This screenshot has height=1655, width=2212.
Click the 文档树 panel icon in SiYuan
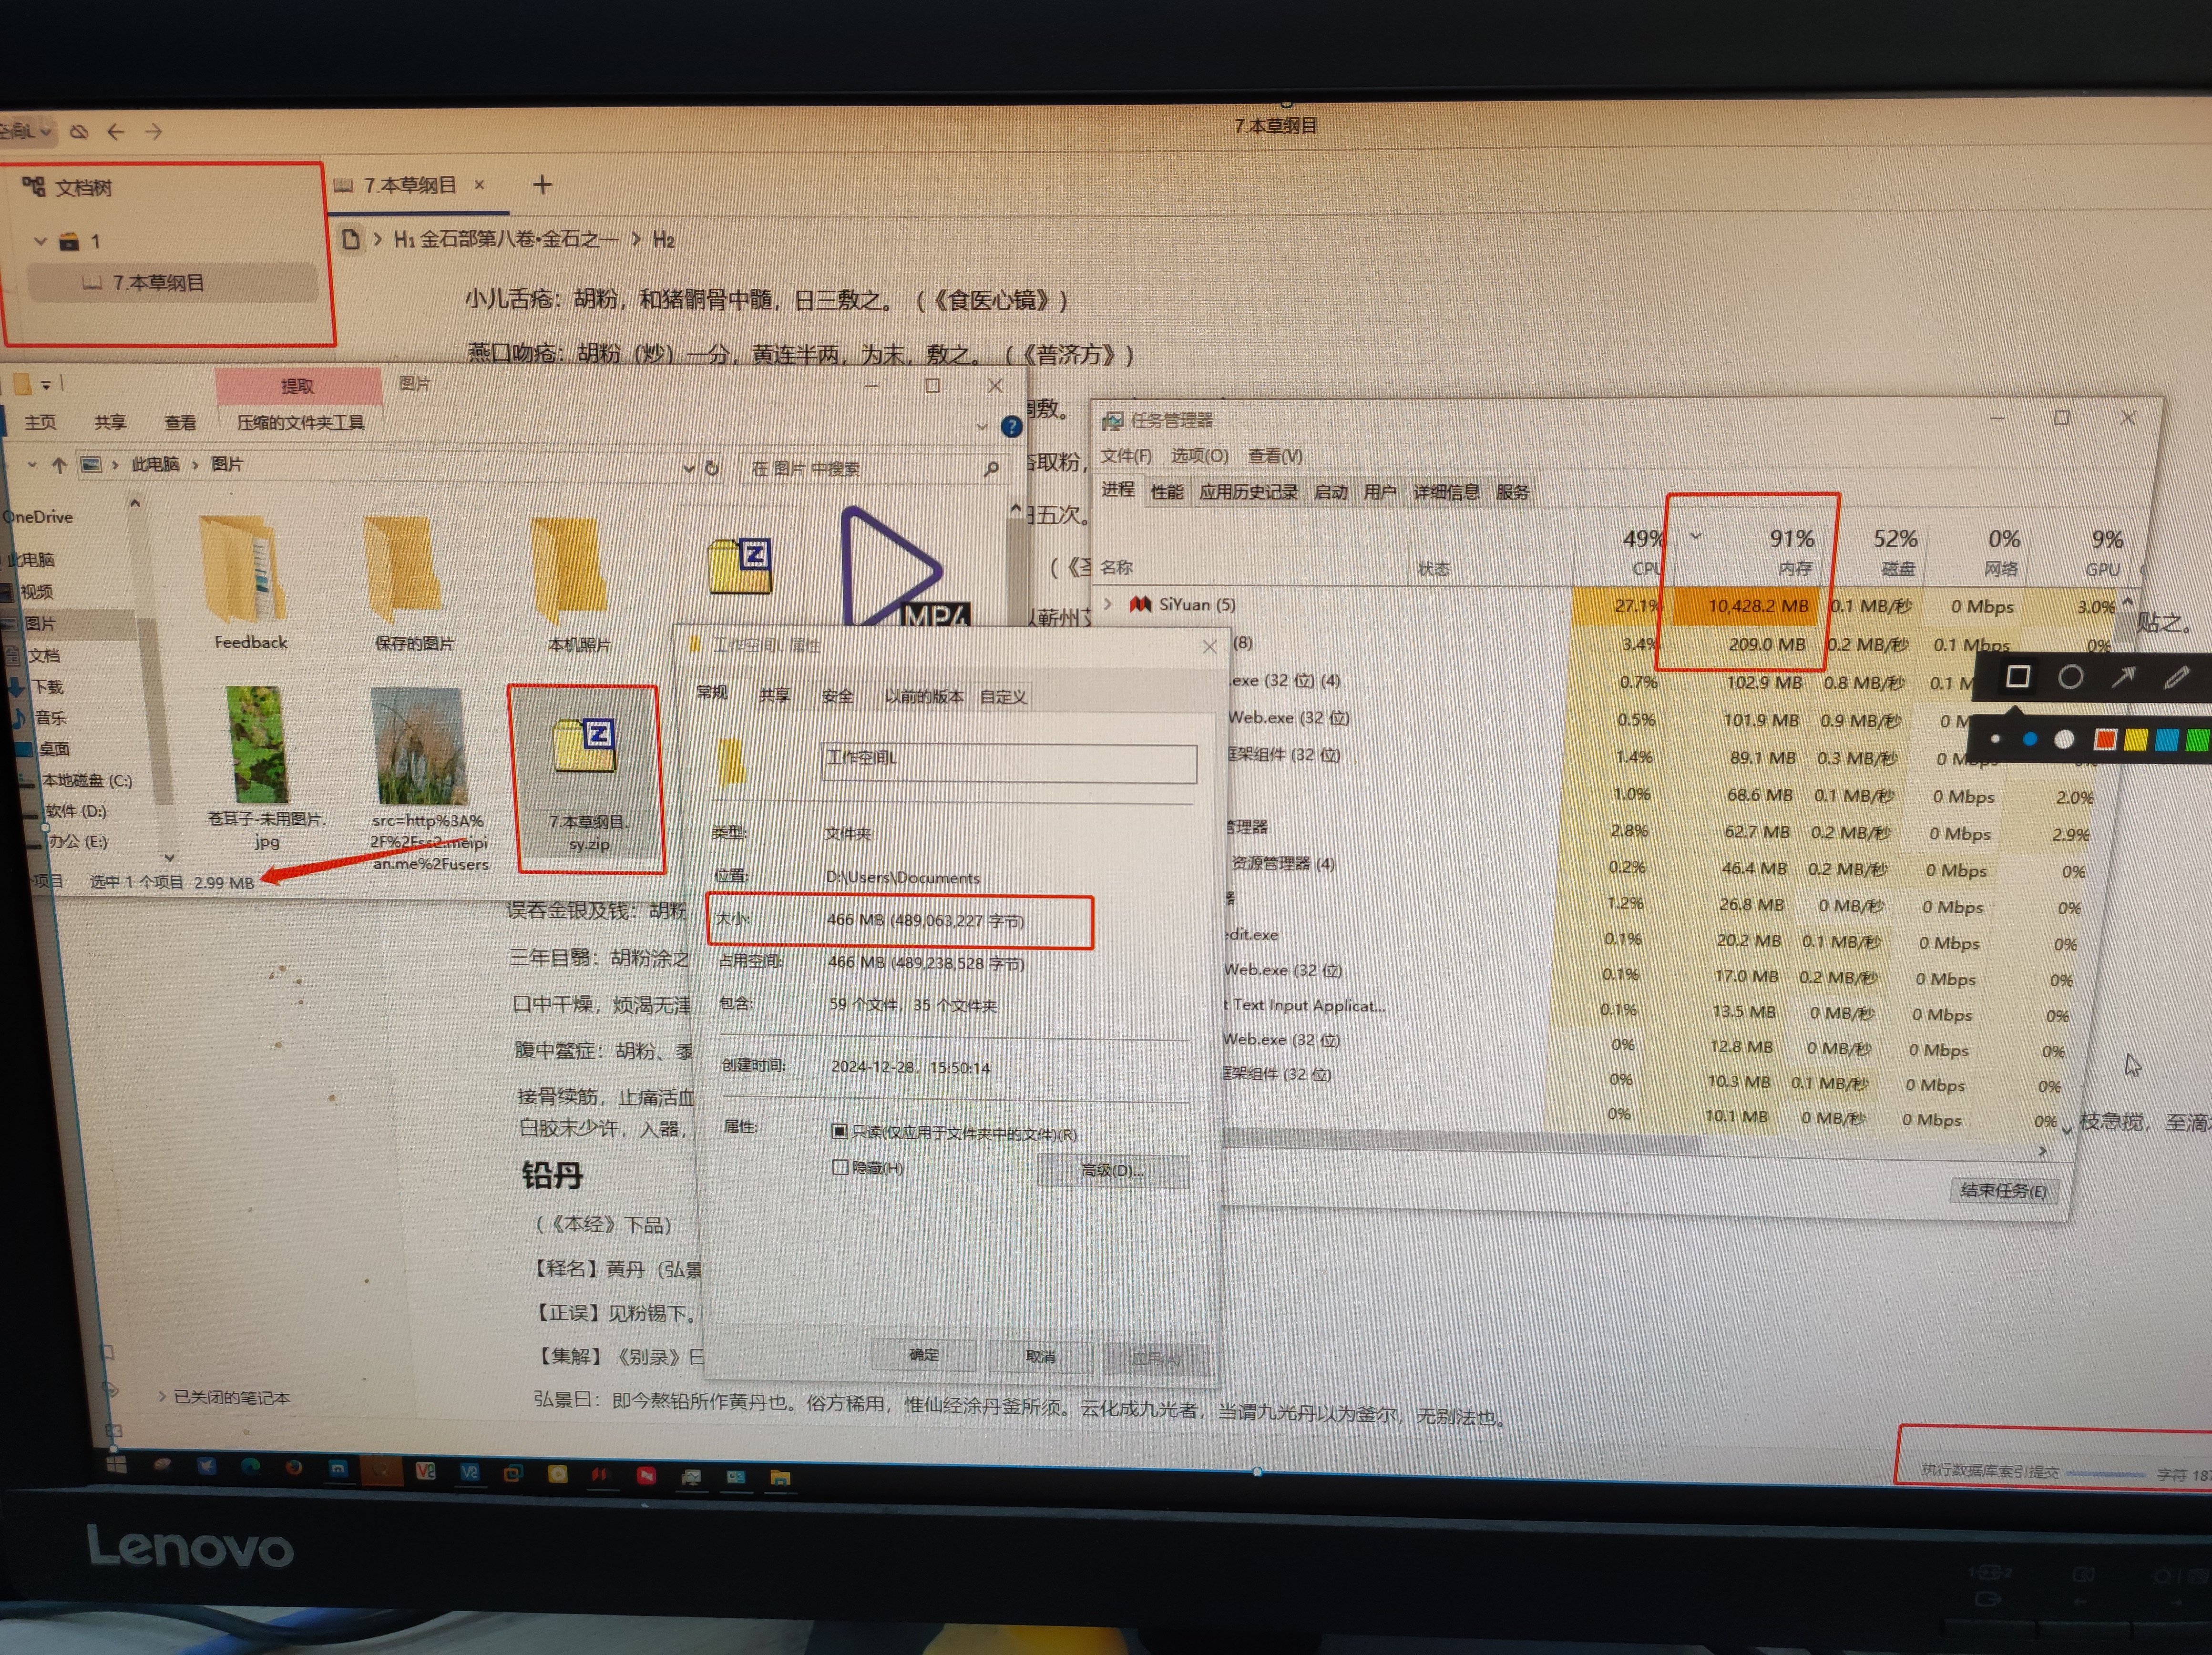[x=33, y=186]
